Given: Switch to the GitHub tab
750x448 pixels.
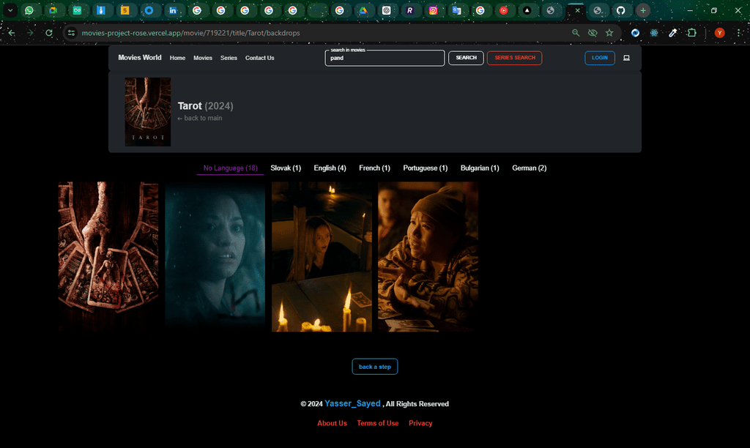Looking at the screenshot, I should 620,10.
